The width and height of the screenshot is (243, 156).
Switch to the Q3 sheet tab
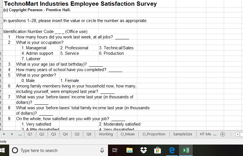pyautogui.click(x=54, y=134)
